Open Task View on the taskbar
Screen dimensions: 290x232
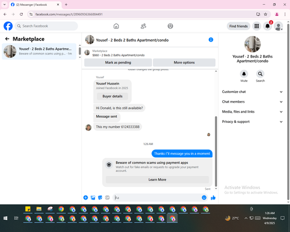coord(16,218)
